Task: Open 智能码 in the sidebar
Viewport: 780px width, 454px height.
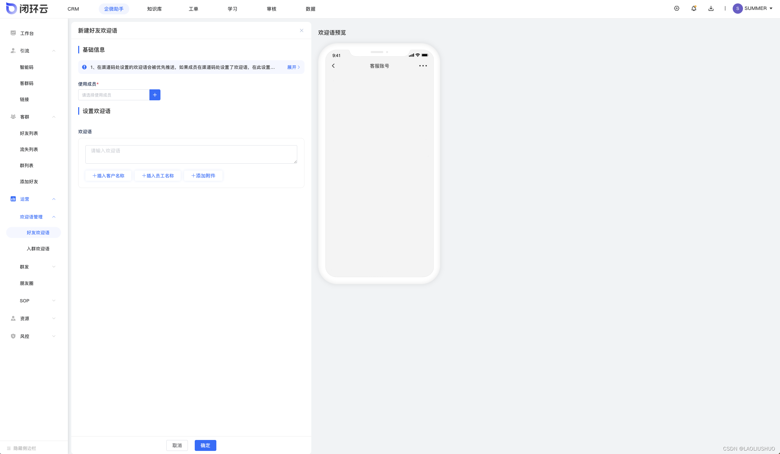Action: (x=27, y=67)
